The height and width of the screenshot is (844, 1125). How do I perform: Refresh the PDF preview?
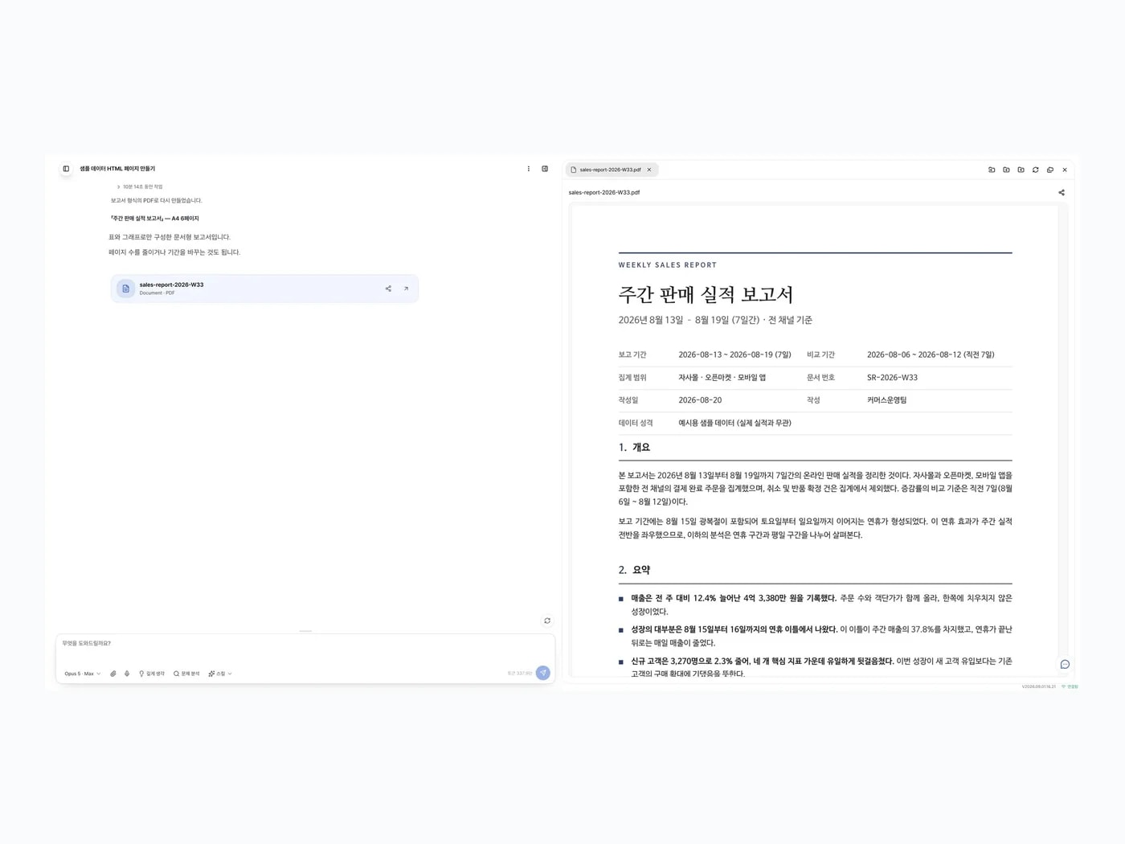coord(1036,170)
